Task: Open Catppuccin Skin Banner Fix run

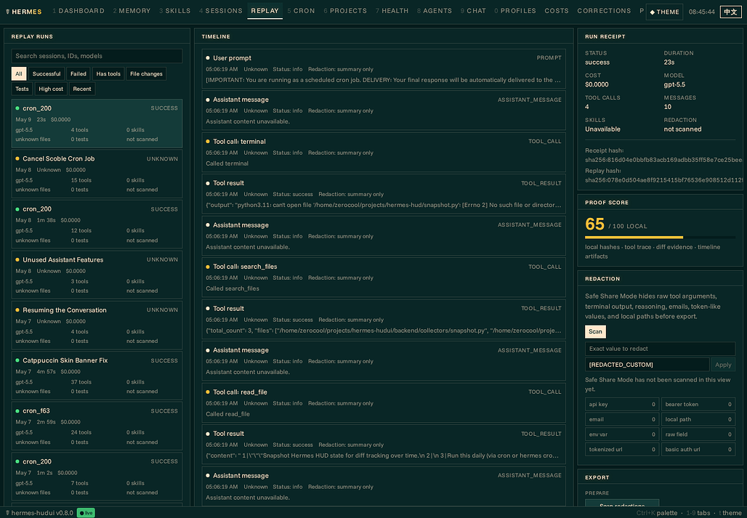Action: (x=97, y=376)
